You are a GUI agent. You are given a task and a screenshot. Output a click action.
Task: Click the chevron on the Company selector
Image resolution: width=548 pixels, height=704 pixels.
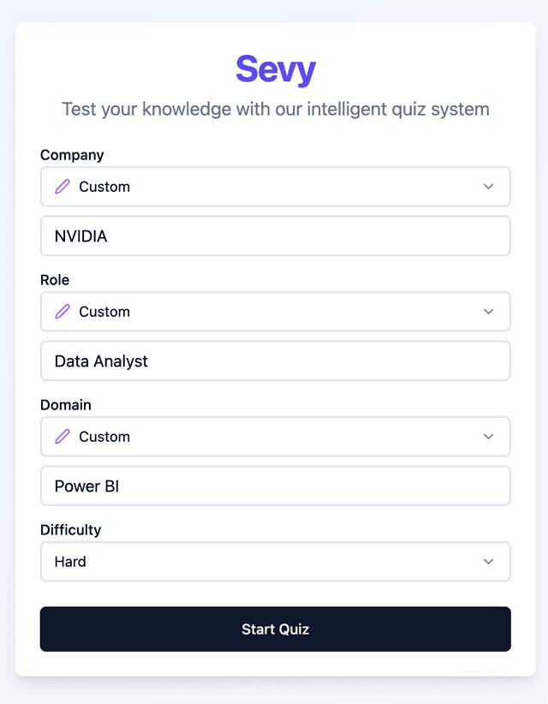point(488,186)
